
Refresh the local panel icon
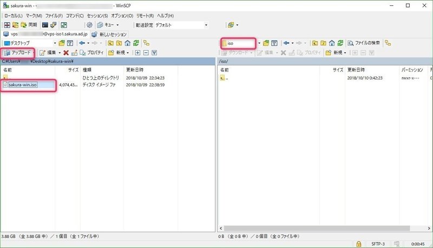click(x=136, y=43)
